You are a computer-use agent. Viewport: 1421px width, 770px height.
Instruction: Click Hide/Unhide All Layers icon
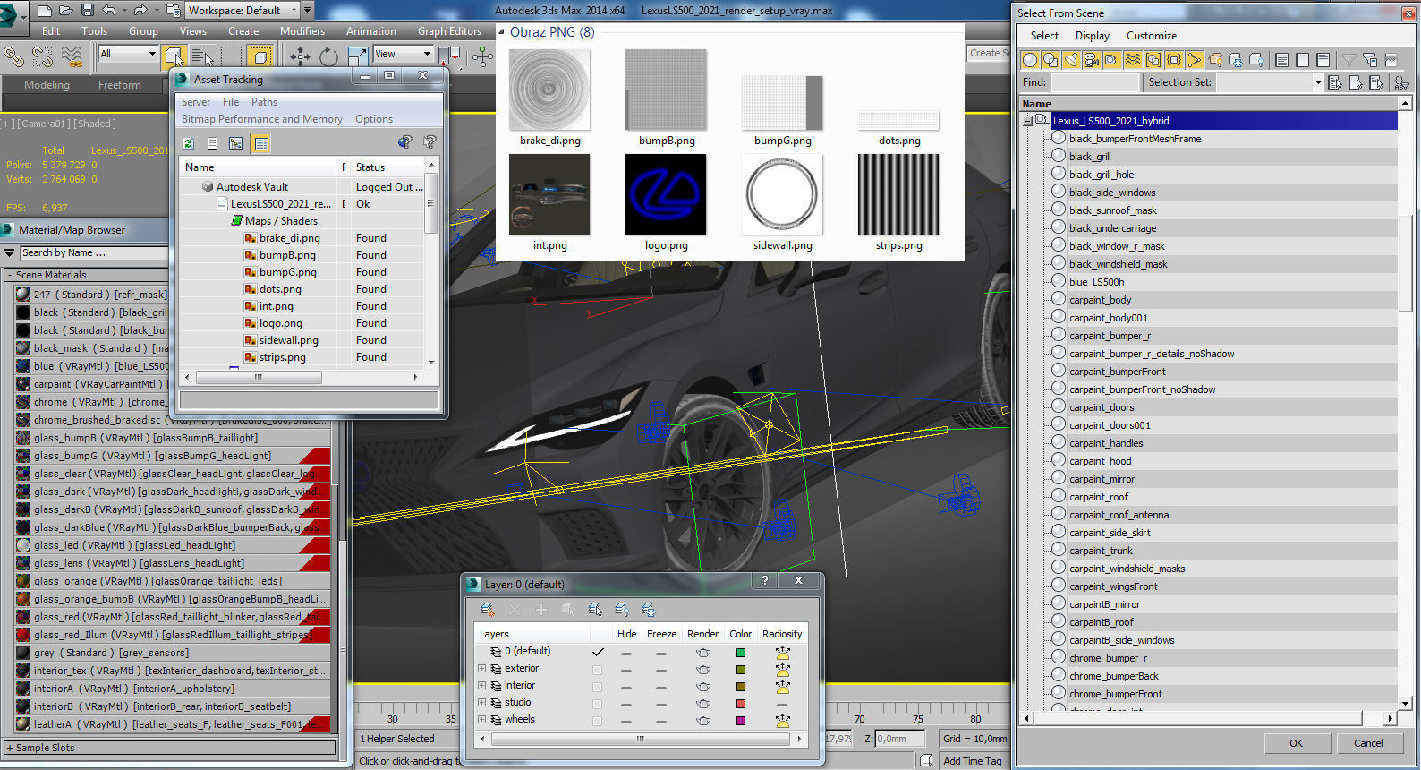pyautogui.click(x=622, y=610)
